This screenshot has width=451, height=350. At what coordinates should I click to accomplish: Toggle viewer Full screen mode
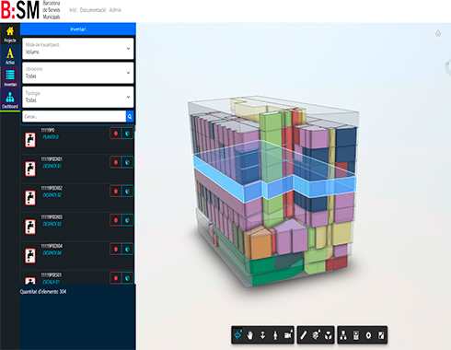tap(381, 335)
